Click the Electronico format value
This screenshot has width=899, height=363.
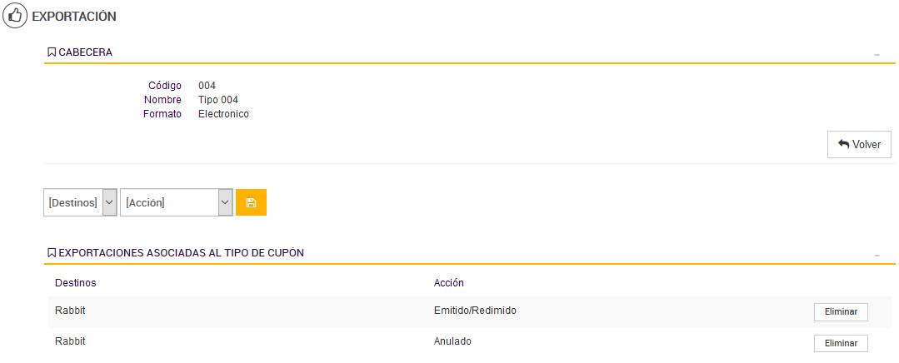click(x=223, y=114)
